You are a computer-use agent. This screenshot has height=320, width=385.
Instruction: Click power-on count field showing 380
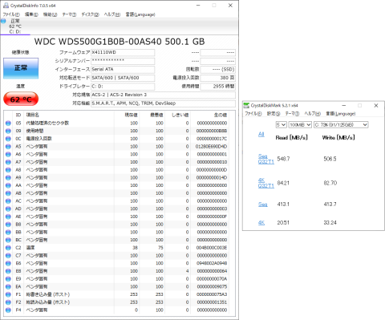pyautogui.click(x=218, y=78)
